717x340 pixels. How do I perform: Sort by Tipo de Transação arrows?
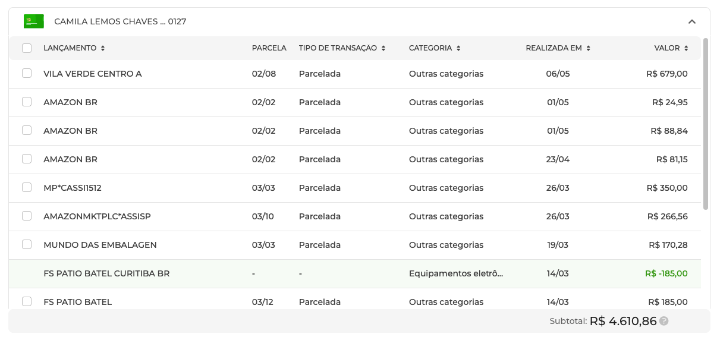383,48
